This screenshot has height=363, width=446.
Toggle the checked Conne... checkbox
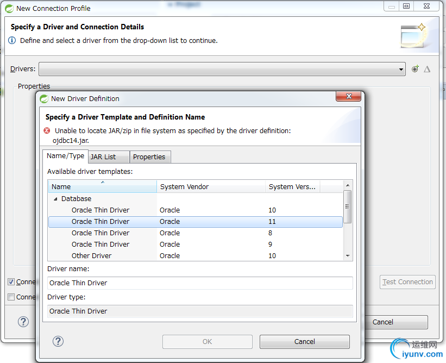(11, 282)
